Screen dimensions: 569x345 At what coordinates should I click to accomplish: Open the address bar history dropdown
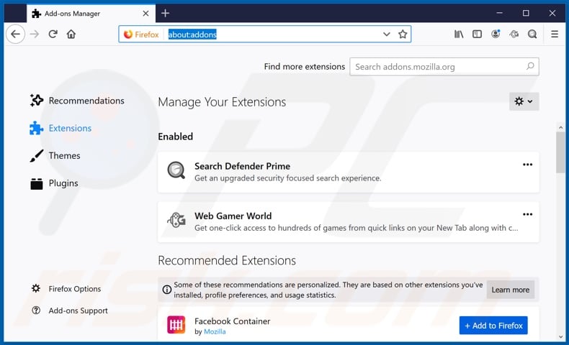point(387,34)
